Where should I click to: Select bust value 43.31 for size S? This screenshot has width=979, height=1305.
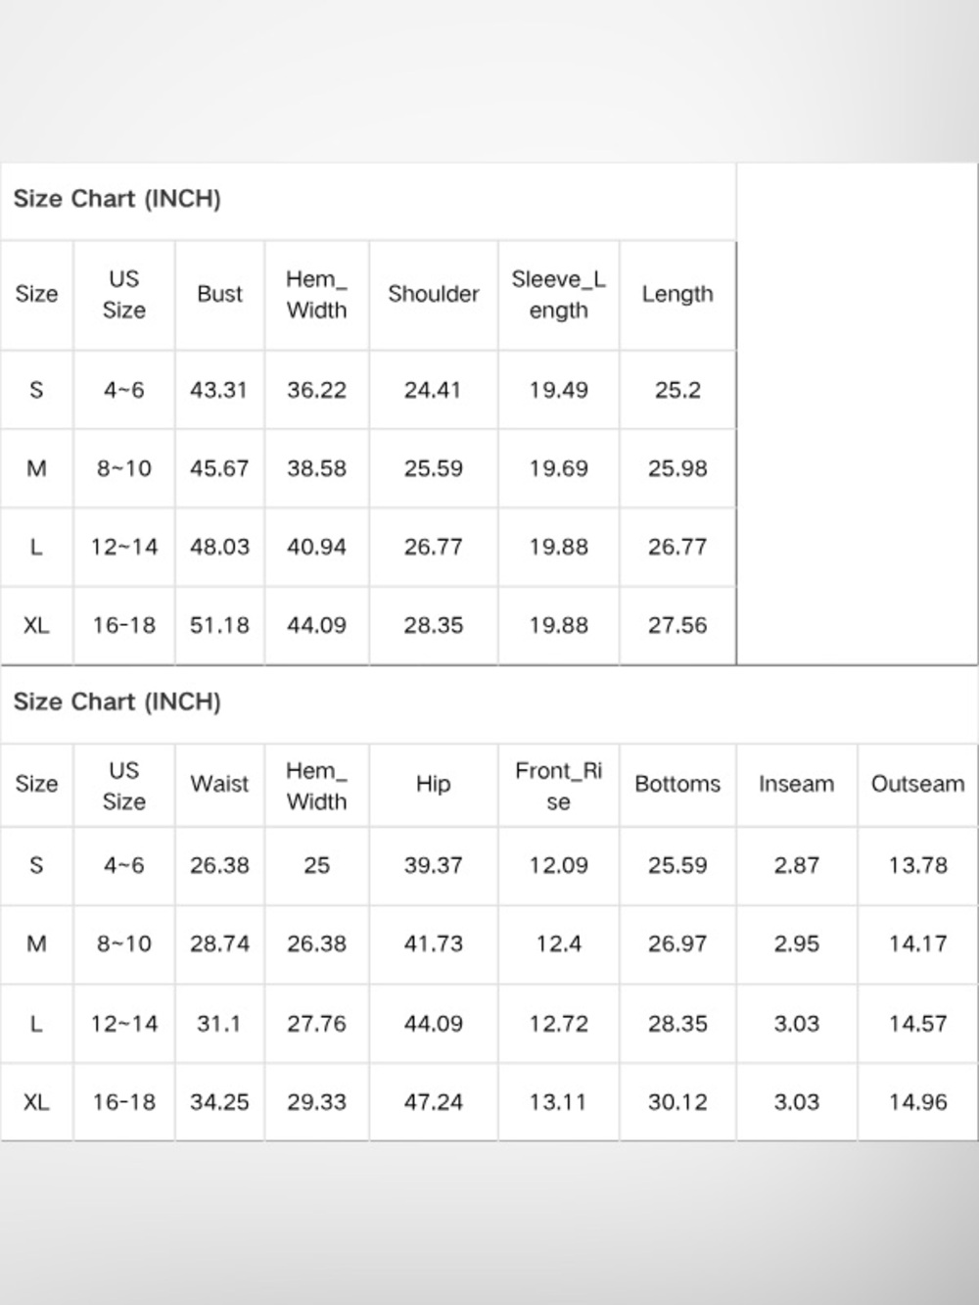coord(218,390)
